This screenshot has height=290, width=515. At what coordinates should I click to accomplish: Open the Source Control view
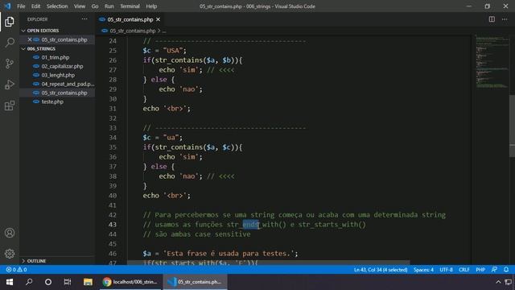10,64
